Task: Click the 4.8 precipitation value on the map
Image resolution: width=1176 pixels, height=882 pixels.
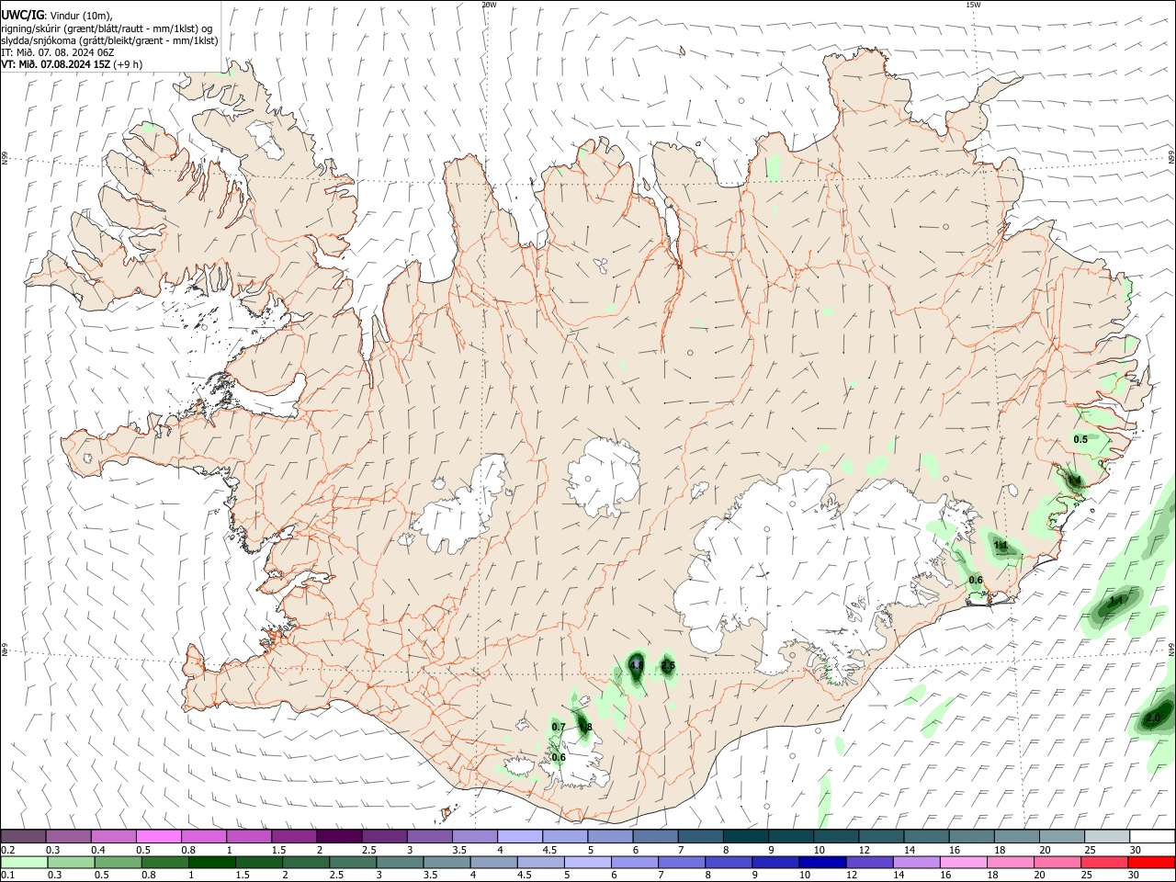Action: tap(636, 665)
